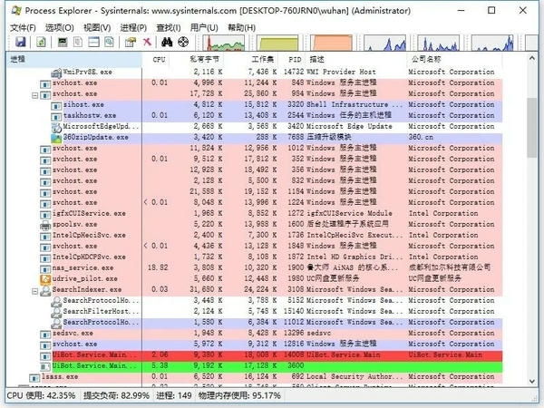544x408 pixels.
Task: Click the SearchIndexer.exe process icon
Action: pos(45,290)
